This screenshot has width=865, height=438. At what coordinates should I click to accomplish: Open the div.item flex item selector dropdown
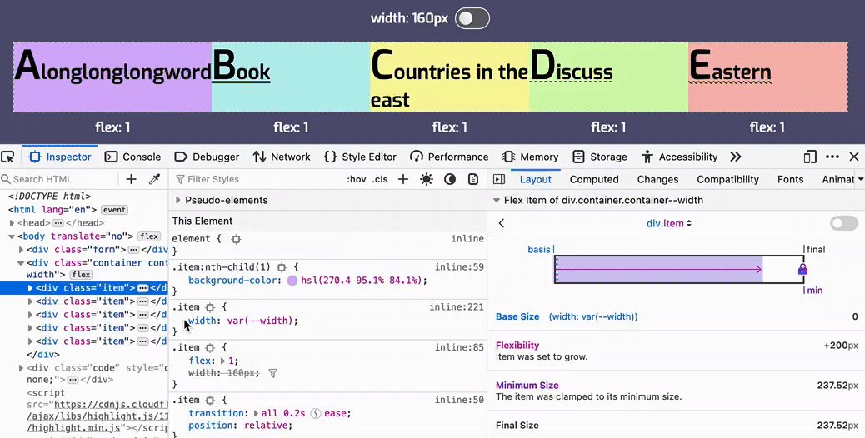(x=669, y=223)
